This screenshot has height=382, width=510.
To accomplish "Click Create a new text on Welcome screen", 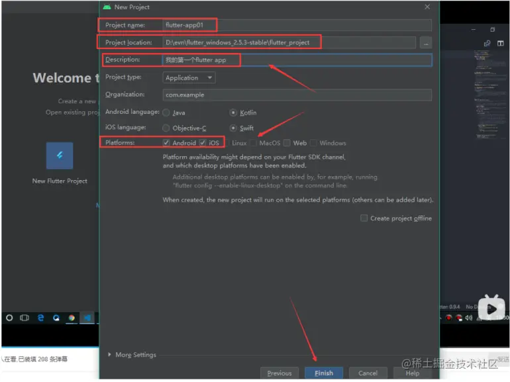I will coord(77,101).
